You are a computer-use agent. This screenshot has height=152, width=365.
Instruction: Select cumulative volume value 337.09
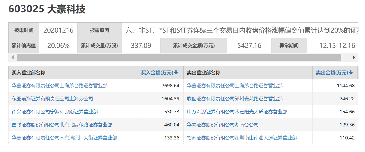point(141,46)
